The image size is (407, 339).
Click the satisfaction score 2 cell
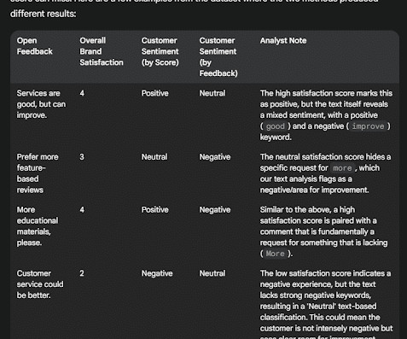coord(82,273)
